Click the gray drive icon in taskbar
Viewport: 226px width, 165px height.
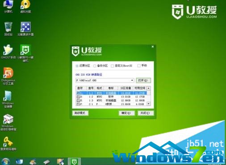click(x=46, y=162)
